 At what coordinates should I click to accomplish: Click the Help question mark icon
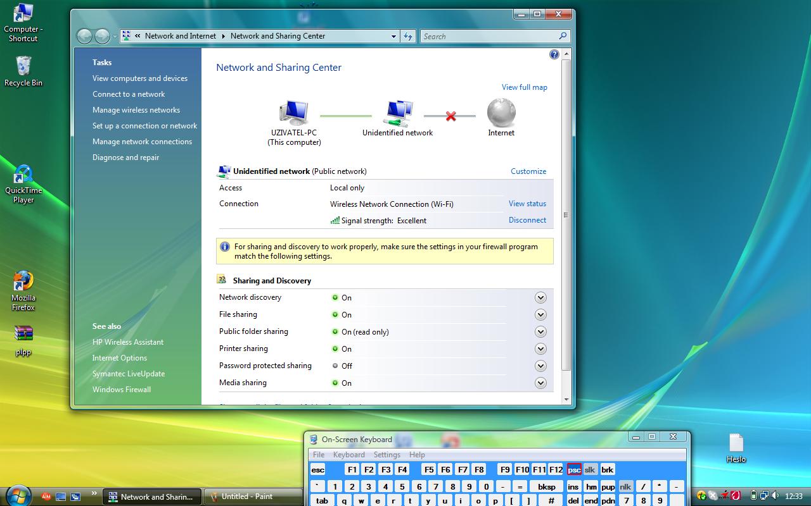554,55
